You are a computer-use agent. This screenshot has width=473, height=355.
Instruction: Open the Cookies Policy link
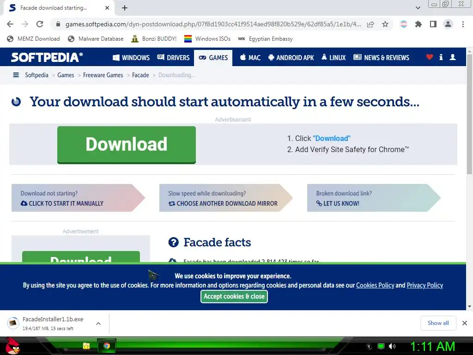point(375,285)
